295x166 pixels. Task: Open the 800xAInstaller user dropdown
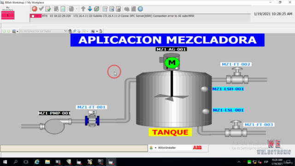(x=156, y=148)
